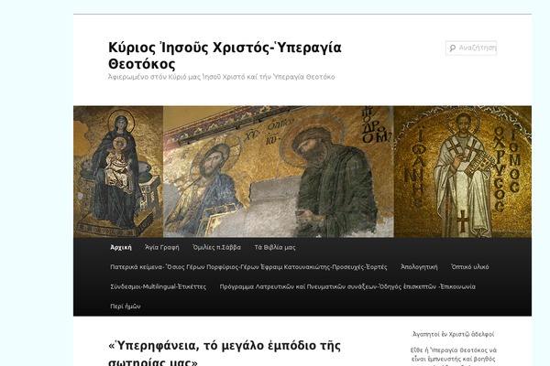Open the post «Ὑπερηφάνεια, τό μεγάλο ἐμπόδιο» title
Viewport: 550px width, 366px height.
[225, 353]
